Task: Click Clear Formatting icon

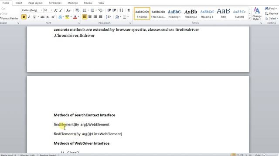Action: point(77,10)
